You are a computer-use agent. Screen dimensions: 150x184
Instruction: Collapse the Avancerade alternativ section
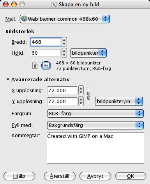tap(8, 79)
